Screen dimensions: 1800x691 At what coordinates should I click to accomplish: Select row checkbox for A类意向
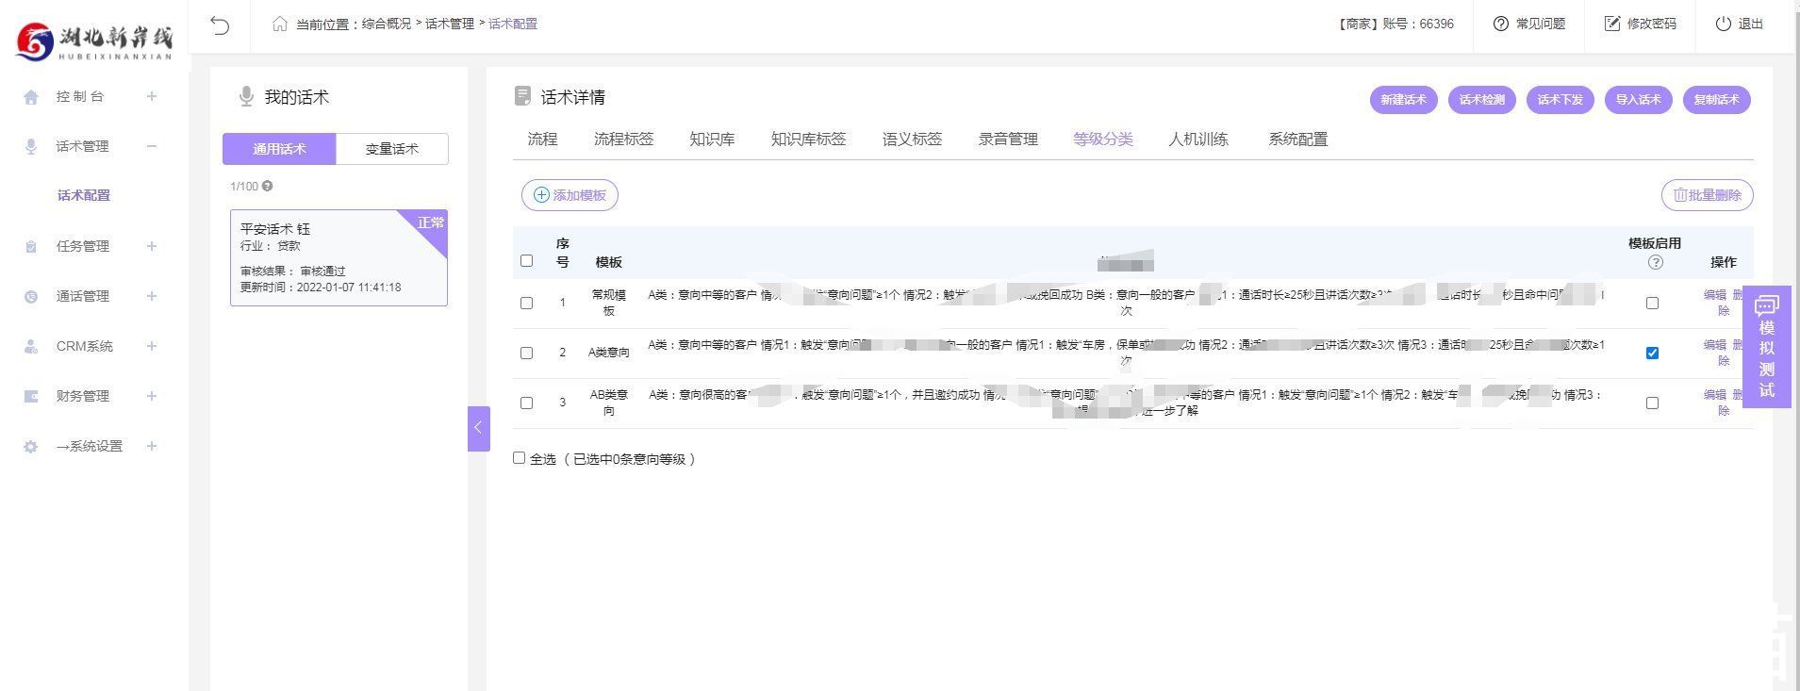coord(526,354)
